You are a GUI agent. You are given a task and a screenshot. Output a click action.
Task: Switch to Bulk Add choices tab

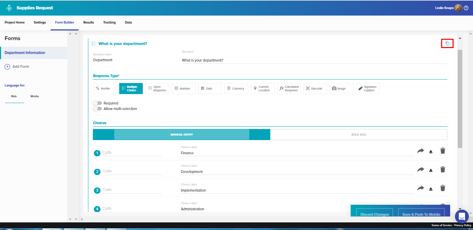[x=359, y=135]
